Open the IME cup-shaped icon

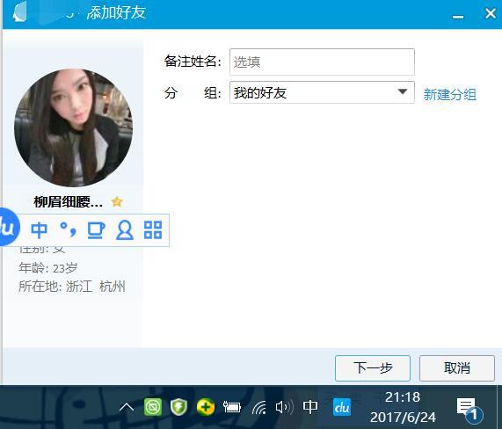[96, 230]
